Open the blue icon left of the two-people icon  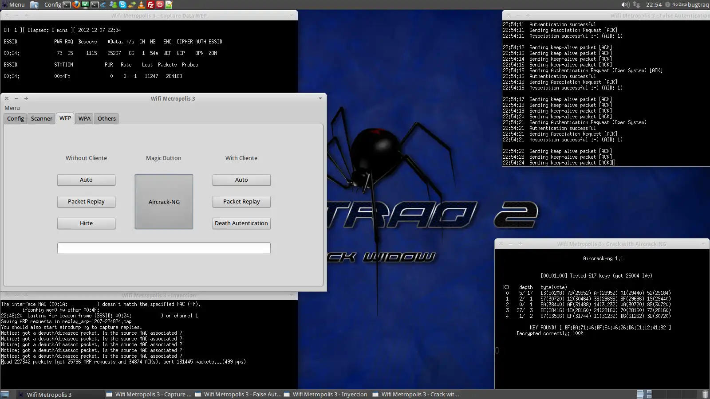tap(103, 4)
